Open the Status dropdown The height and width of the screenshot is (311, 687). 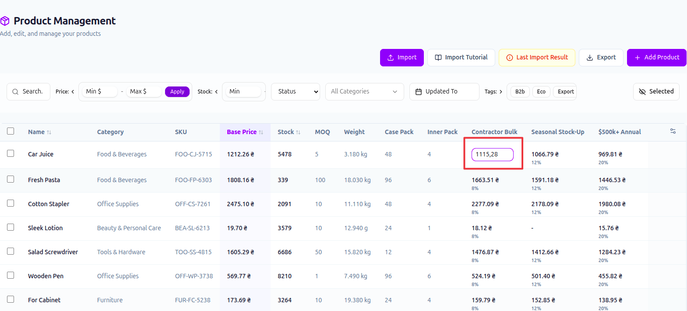[x=296, y=92]
